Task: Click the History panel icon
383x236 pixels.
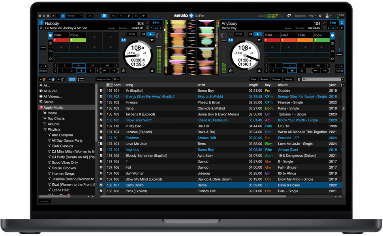Action: click(x=288, y=79)
